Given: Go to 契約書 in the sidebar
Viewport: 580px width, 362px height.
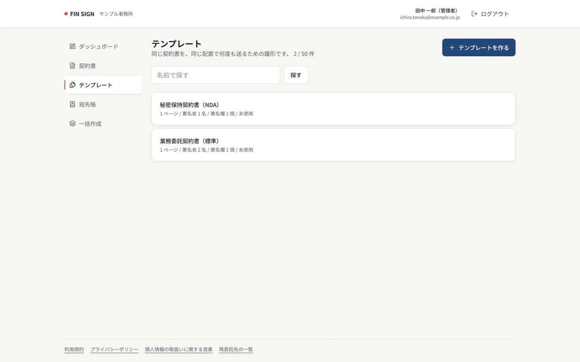Looking at the screenshot, I should click(103, 66).
